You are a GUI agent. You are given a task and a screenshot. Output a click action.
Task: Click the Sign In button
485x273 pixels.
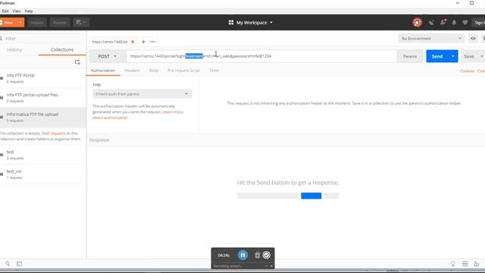pos(478,22)
